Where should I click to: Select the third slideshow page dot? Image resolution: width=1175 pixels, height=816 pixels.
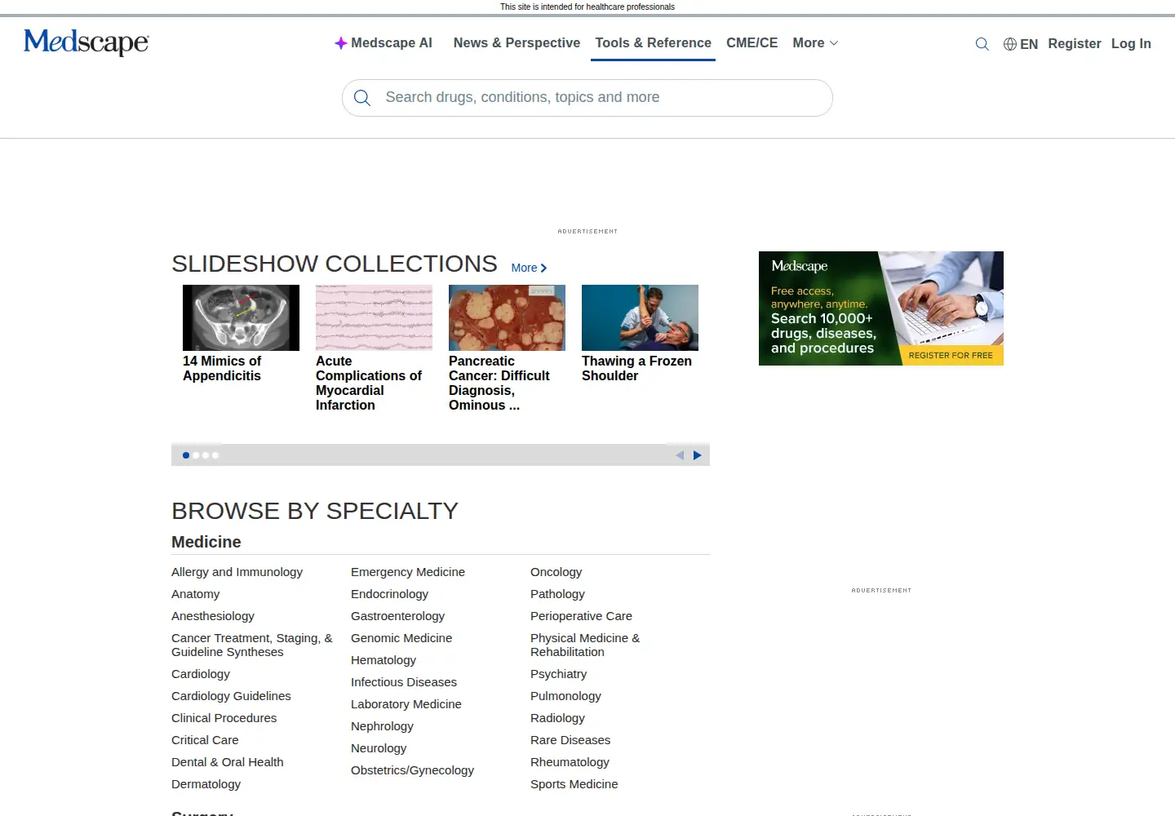coord(206,455)
